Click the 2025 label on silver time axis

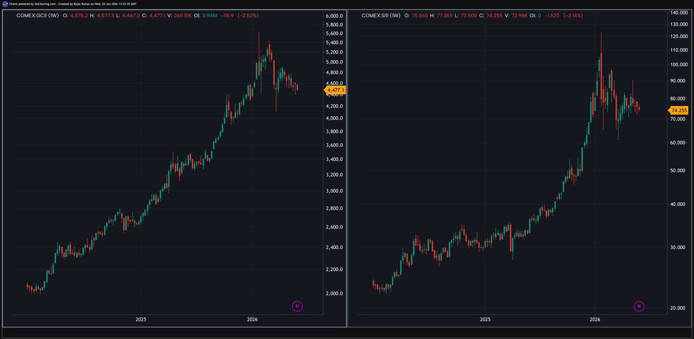[485, 319]
